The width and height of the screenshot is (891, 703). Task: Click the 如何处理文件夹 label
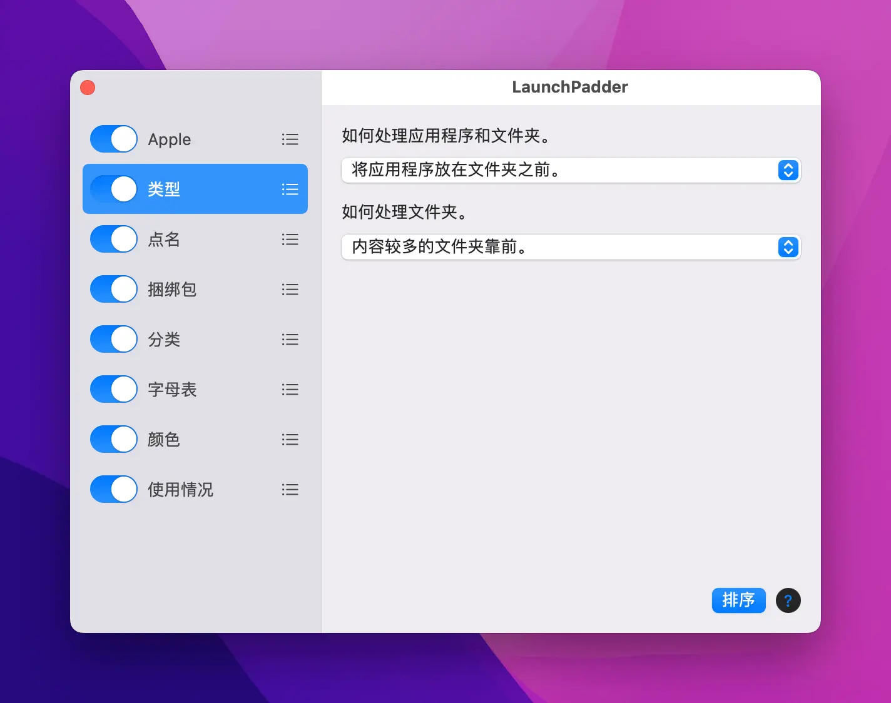(405, 212)
